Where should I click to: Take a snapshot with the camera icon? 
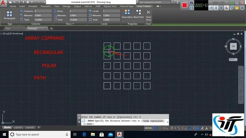click(191, 3)
